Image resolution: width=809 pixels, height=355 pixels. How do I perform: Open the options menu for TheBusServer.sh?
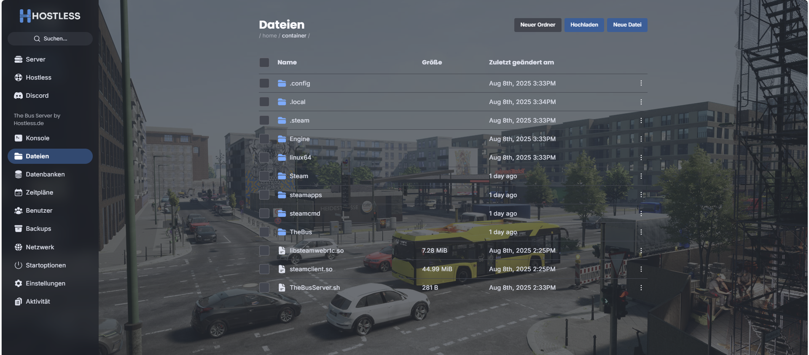[641, 288]
